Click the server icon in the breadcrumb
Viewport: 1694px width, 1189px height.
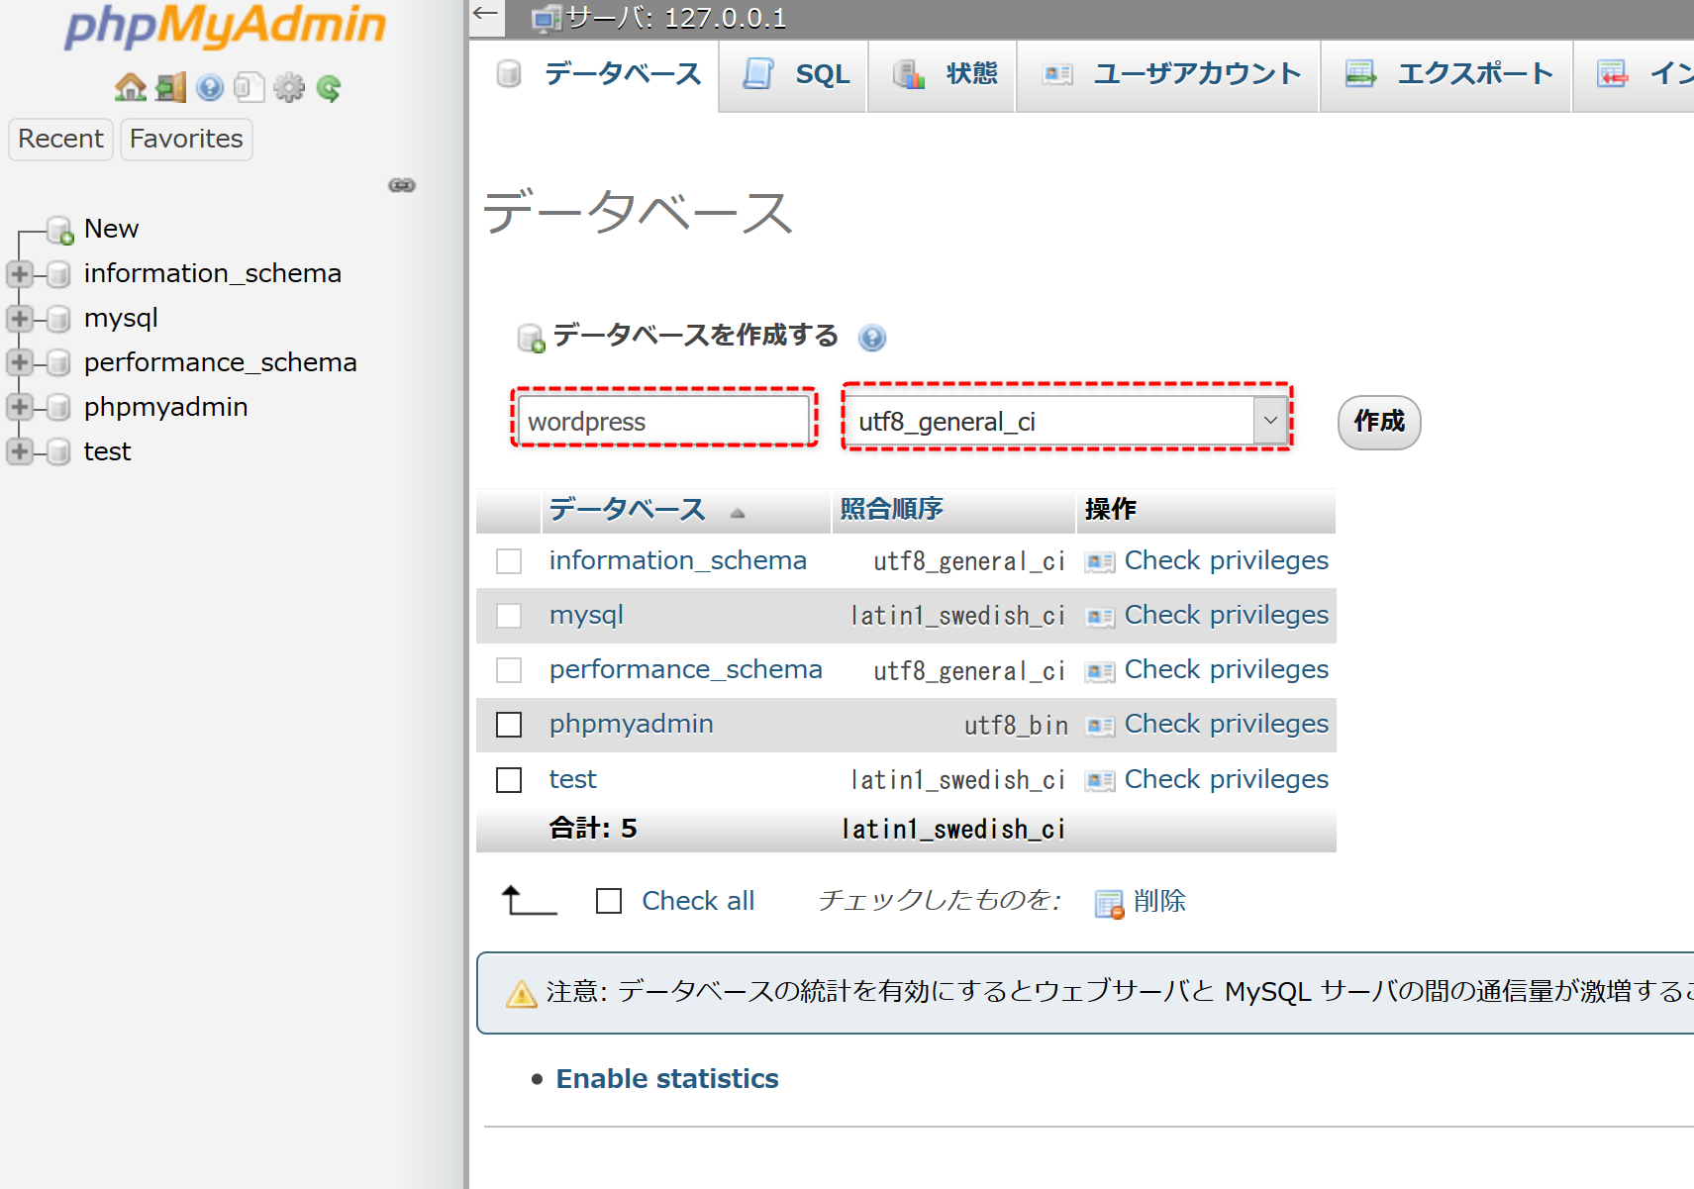tap(546, 19)
